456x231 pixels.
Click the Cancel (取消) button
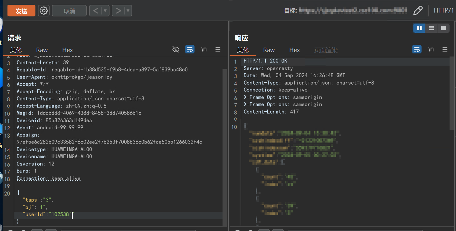pos(69,11)
